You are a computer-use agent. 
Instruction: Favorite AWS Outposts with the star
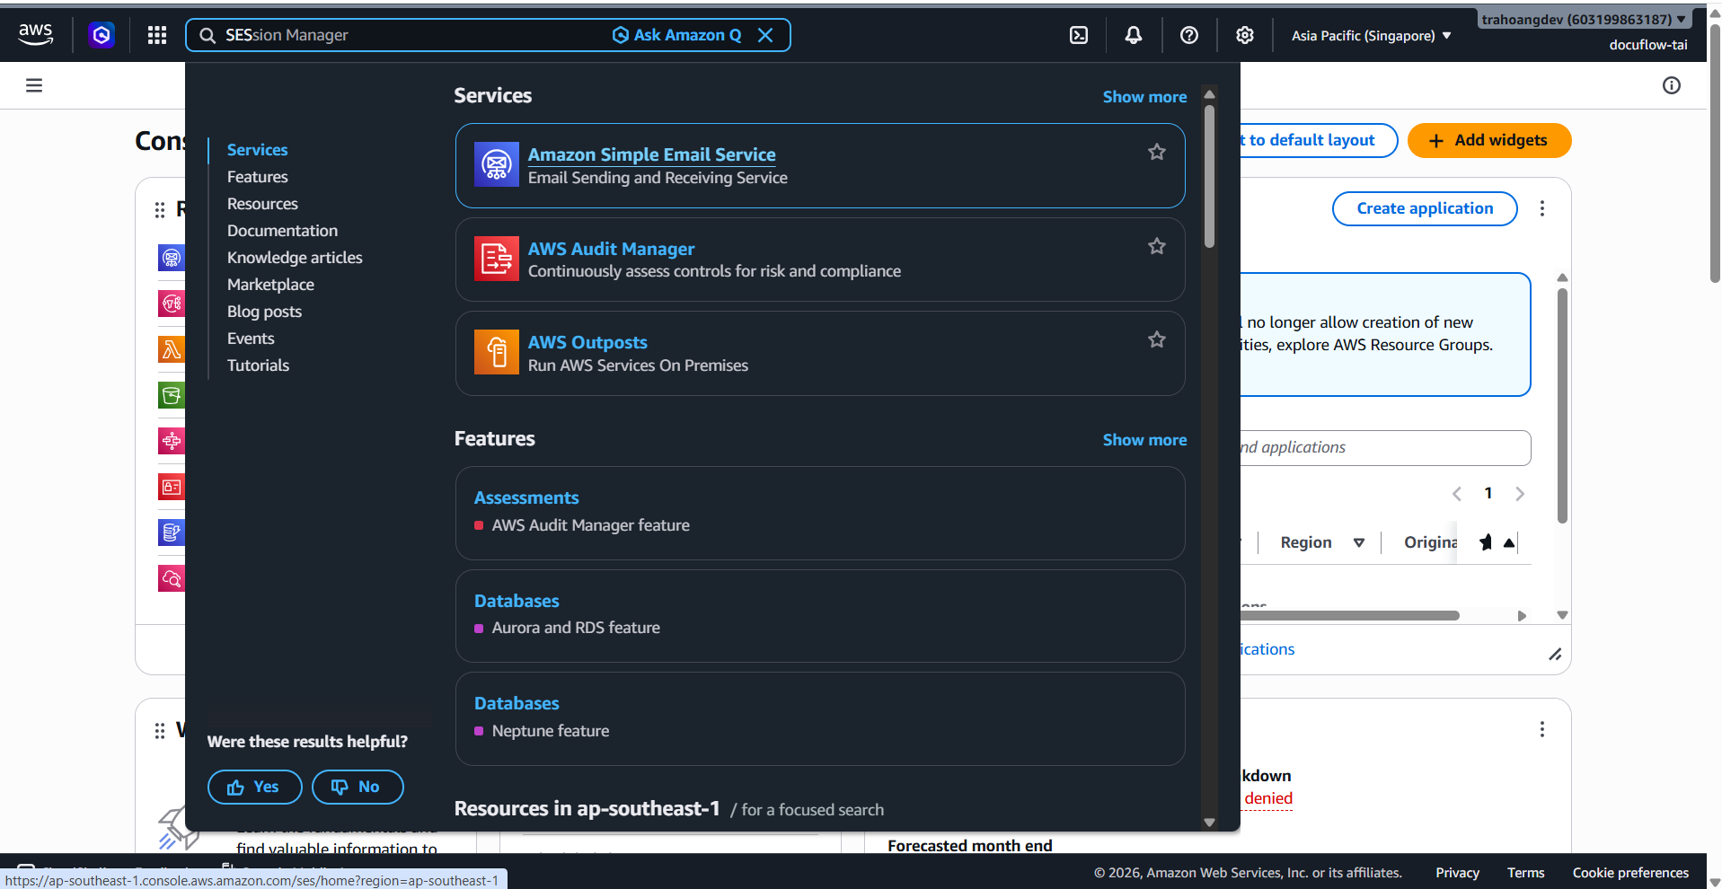[1157, 339]
